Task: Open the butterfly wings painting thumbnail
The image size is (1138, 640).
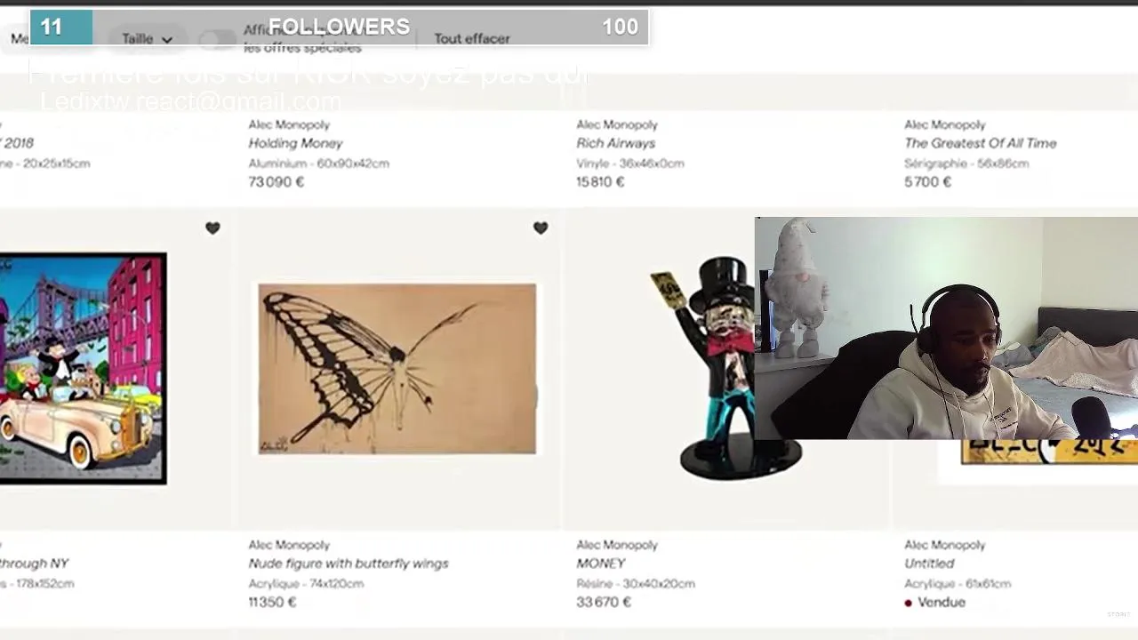Action: click(397, 369)
